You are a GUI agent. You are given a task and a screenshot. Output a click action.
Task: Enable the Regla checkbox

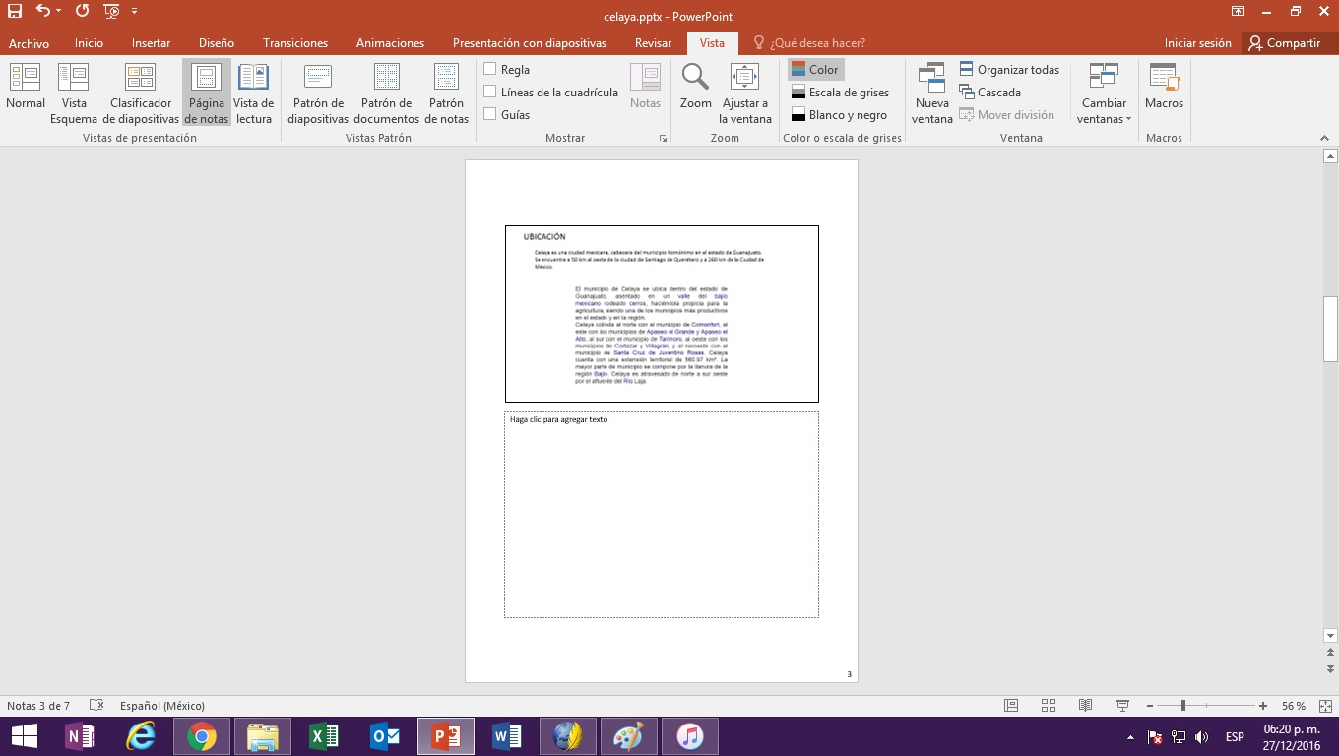click(490, 69)
